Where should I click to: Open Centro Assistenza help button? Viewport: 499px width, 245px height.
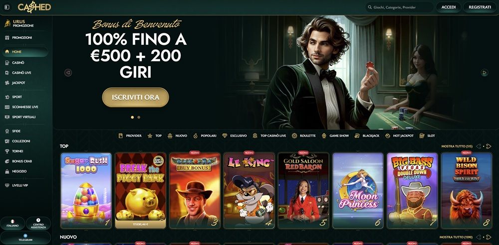tap(38, 224)
